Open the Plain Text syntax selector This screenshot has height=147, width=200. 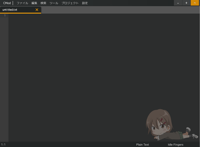[143, 145]
